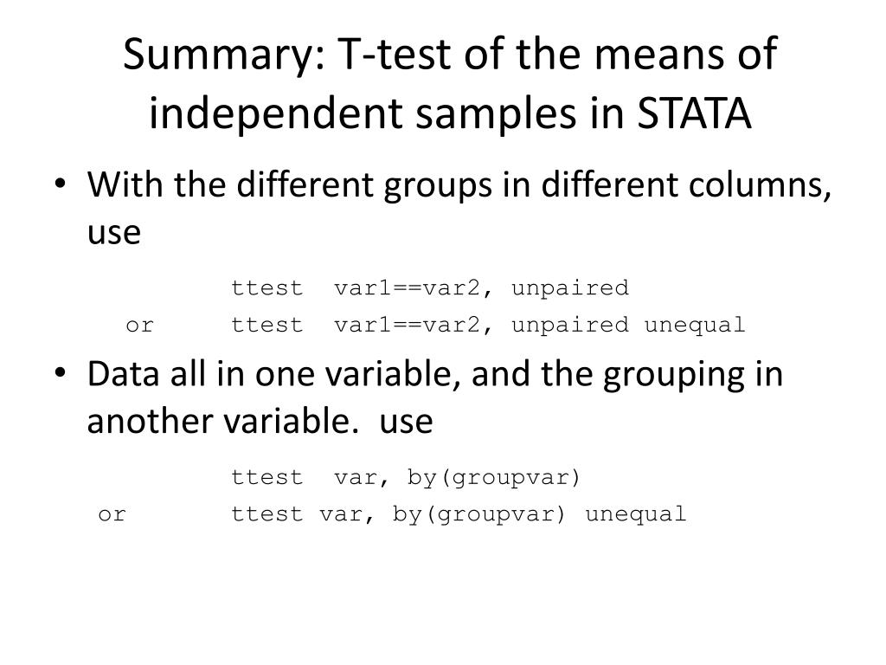Select the code 'ttest var, by(groupvar)'
Screen dimensions: 886x665
coord(406,478)
